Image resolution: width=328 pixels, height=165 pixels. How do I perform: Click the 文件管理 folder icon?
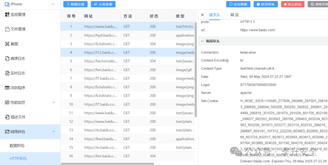coord(7,29)
